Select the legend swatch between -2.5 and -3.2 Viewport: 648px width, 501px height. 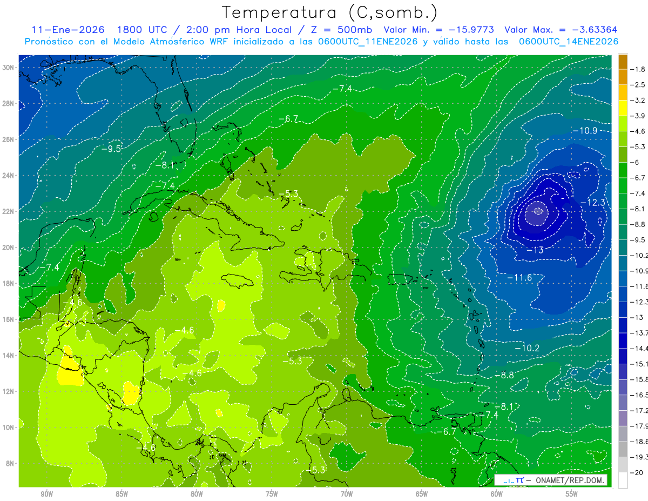click(623, 92)
